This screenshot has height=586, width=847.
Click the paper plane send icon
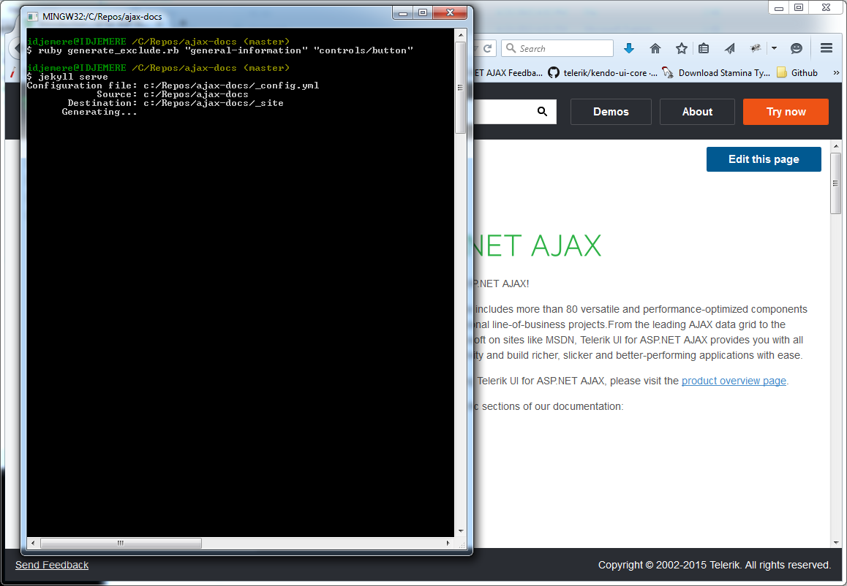click(729, 48)
